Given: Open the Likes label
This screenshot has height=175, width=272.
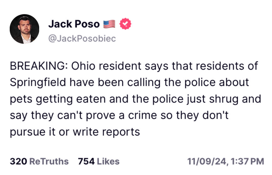Looking at the screenshot, I should coord(108,161).
